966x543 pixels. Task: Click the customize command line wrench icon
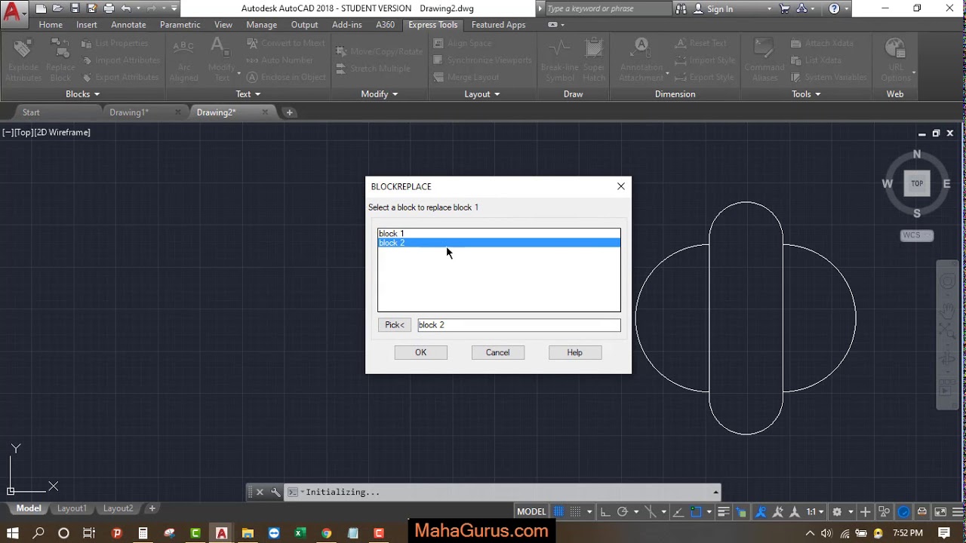275,492
